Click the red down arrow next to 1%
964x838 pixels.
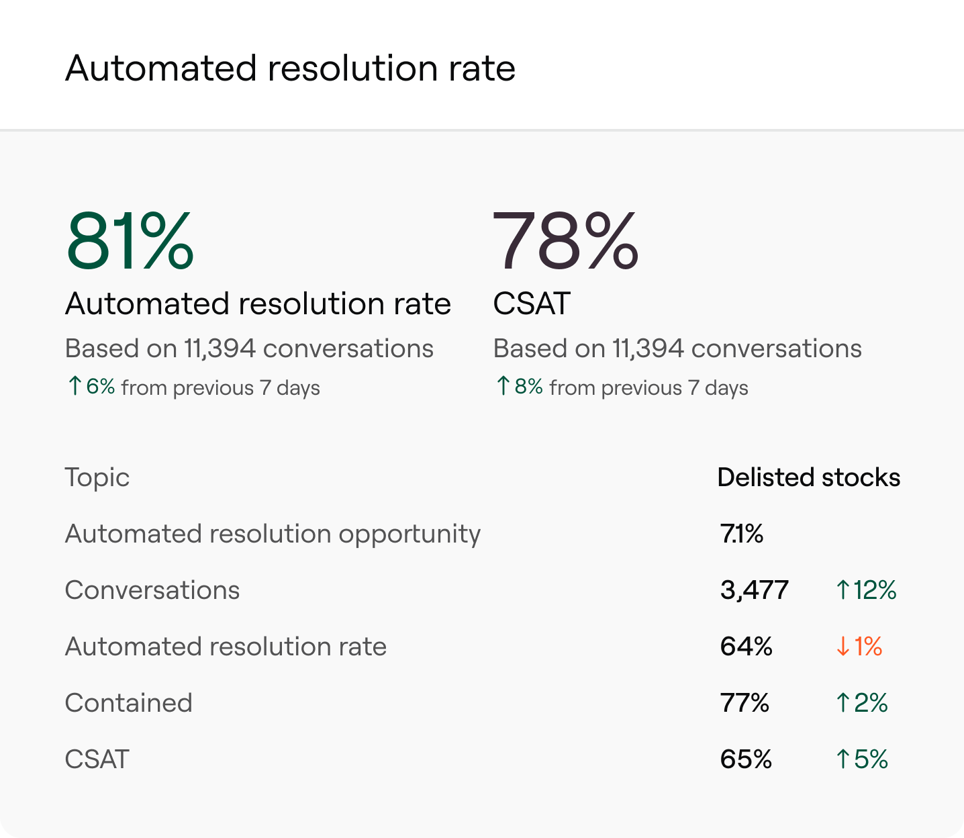843,647
